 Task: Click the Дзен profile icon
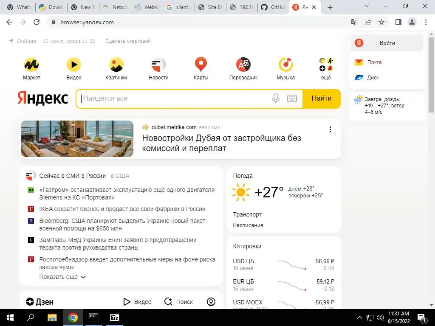tap(211, 302)
